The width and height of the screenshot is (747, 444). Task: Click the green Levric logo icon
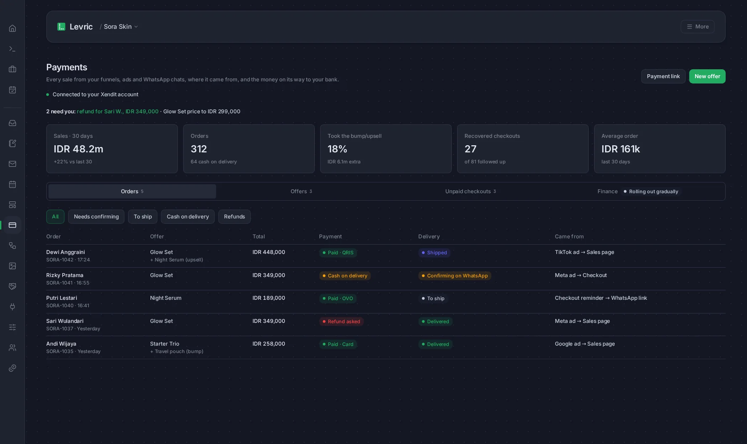[61, 27]
